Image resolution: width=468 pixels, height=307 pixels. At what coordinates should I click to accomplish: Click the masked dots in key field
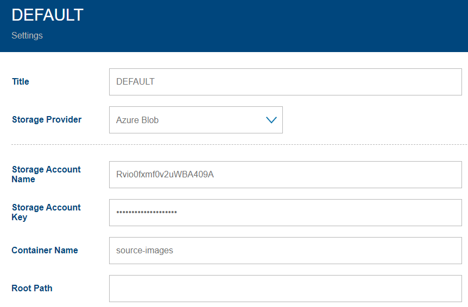[x=147, y=213]
